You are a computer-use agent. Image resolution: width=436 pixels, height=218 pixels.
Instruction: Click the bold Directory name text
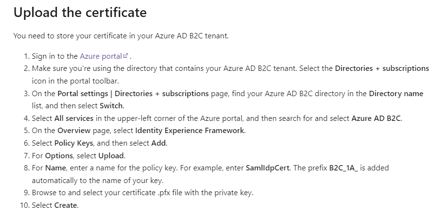(x=396, y=93)
